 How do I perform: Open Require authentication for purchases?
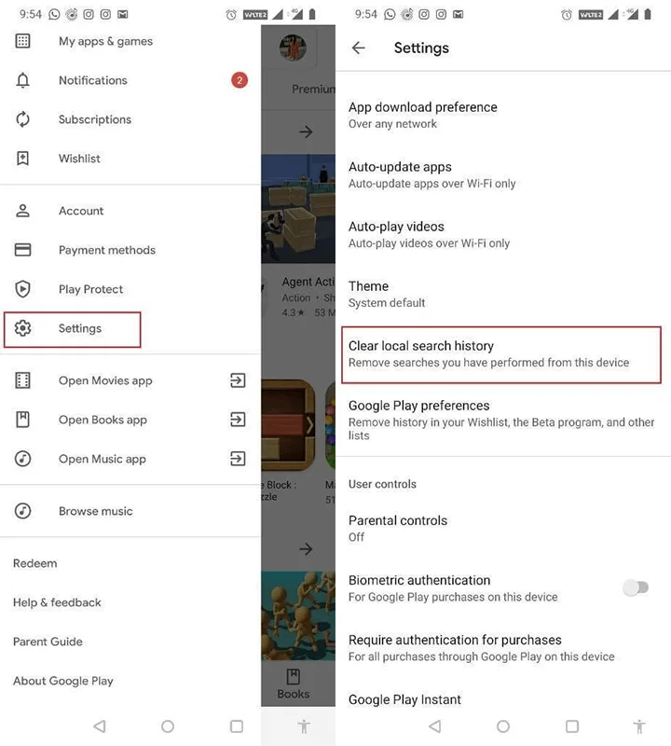(503, 647)
